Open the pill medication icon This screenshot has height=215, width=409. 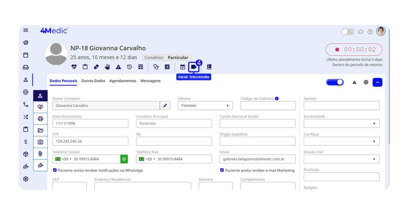click(96, 67)
